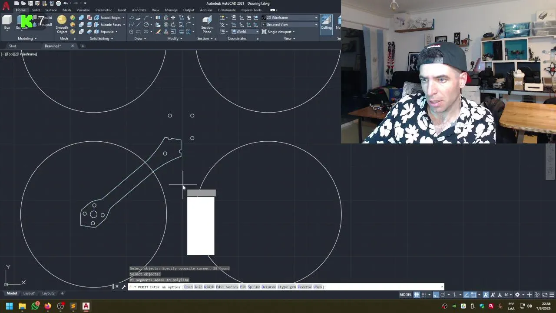Select the Circle tool in Draw panel

click(x=146, y=24)
